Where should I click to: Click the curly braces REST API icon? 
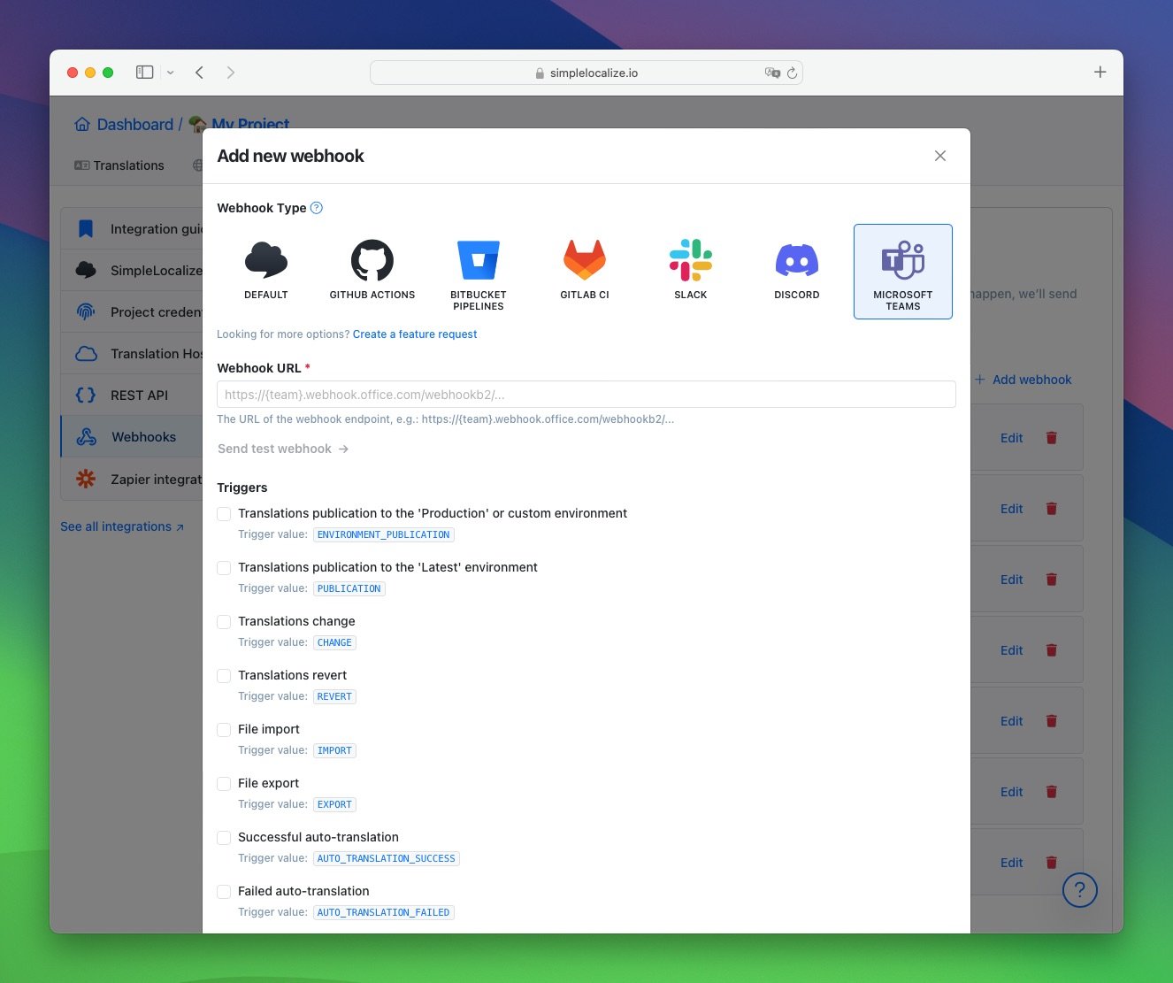[x=86, y=396]
